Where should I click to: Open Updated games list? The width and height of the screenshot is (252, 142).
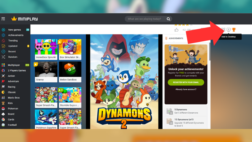point(13,46)
